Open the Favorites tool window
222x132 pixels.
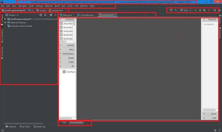click(x=2, y=52)
